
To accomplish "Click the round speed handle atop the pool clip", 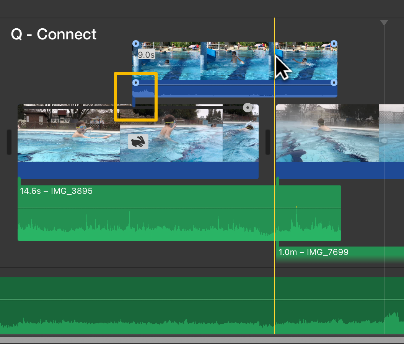I will coord(248,108).
